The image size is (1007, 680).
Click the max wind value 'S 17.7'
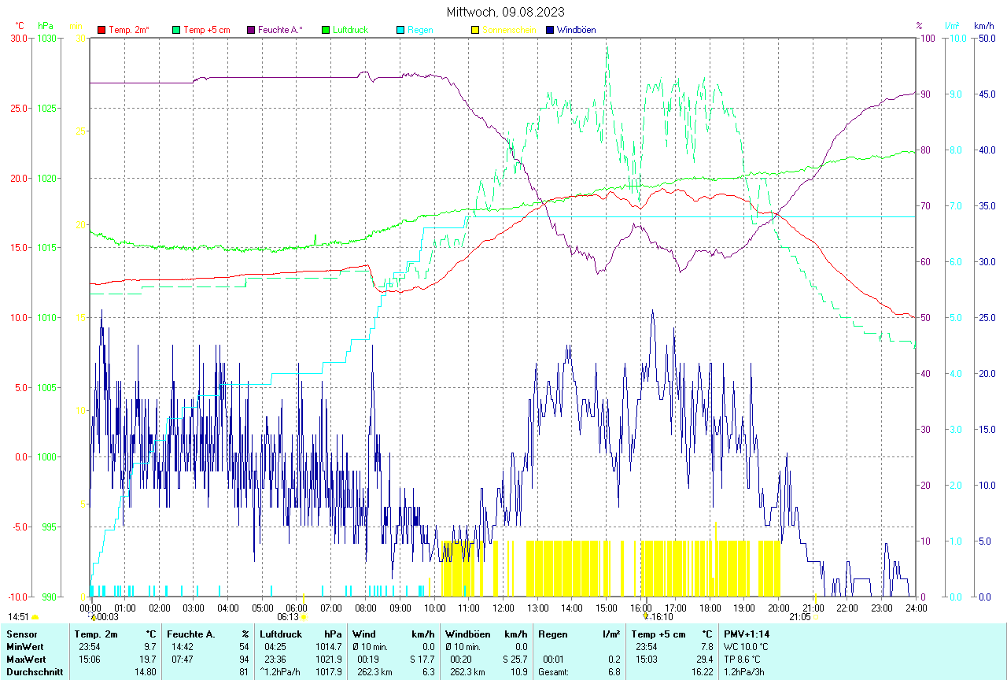(x=422, y=659)
